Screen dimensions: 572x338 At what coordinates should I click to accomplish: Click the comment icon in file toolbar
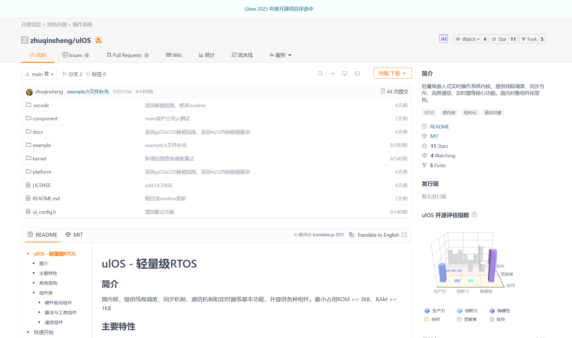[x=357, y=73]
